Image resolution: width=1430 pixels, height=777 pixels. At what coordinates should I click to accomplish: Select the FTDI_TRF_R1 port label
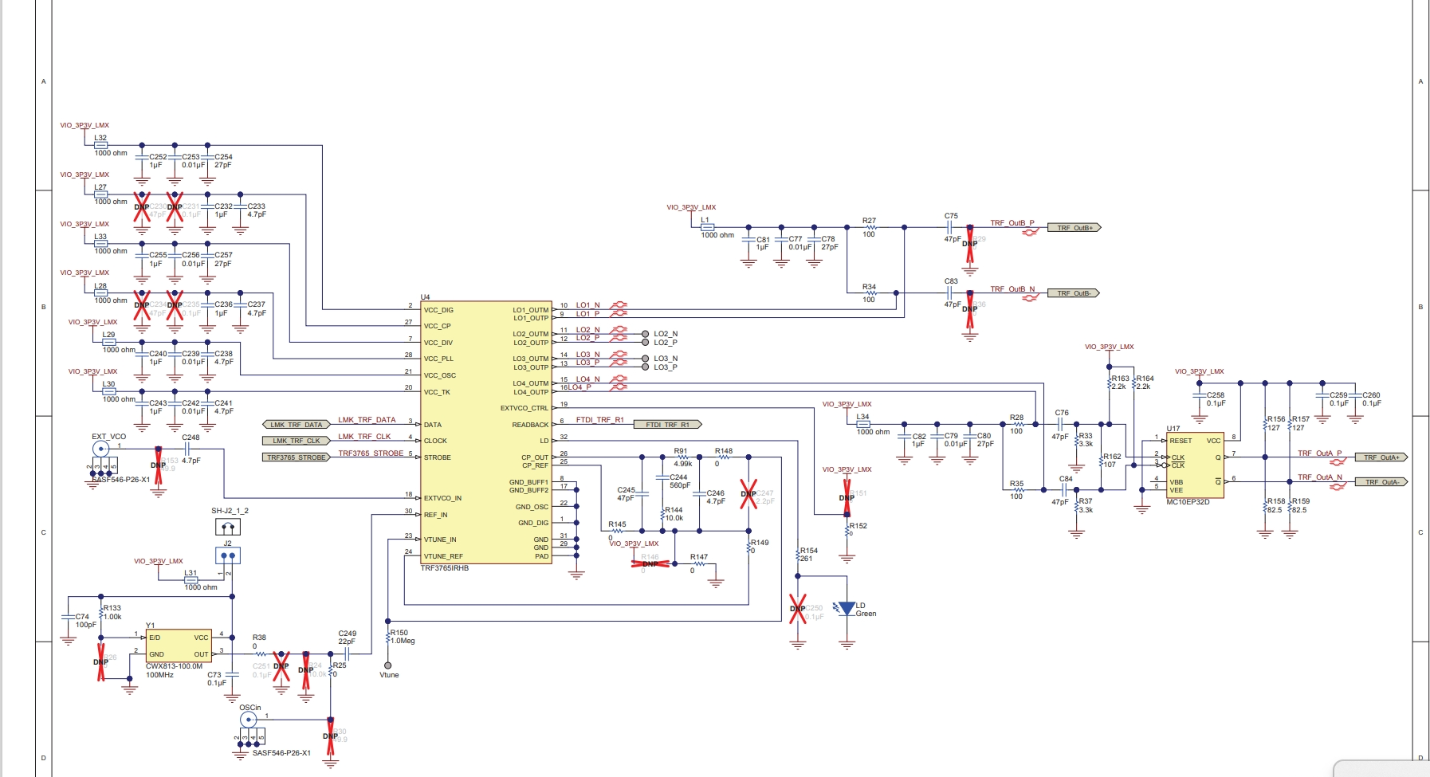(x=667, y=425)
